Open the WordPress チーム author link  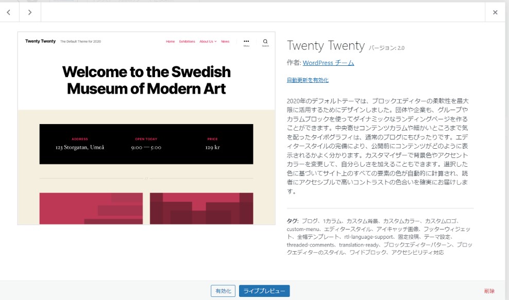(x=328, y=63)
